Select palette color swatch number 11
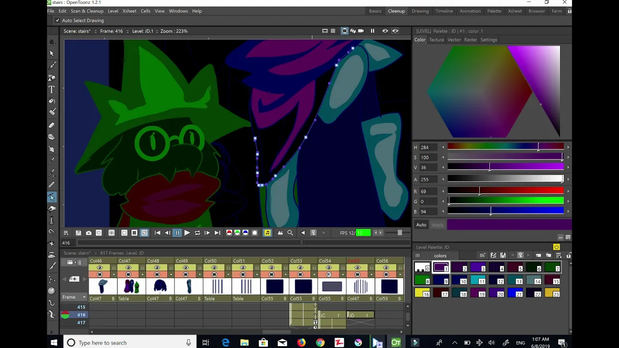Screen dimensions: 619x348 coord(477,280)
